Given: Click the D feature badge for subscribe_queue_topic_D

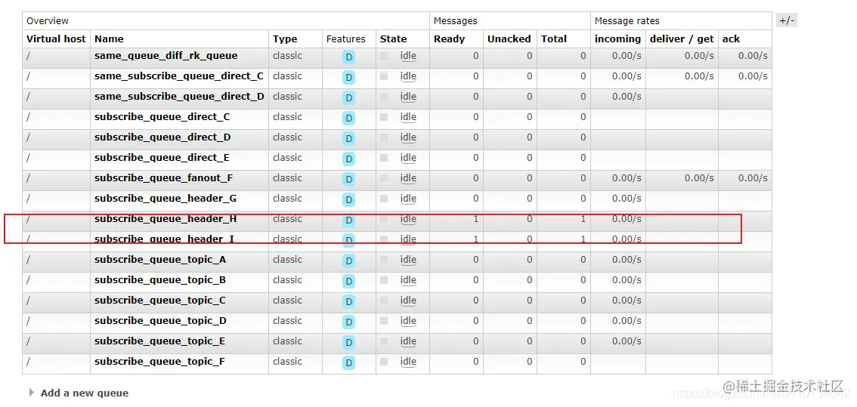Looking at the screenshot, I should click(x=348, y=322).
